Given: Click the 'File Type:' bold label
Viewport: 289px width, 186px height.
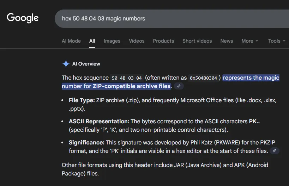Looking at the screenshot, I should coord(82,100).
